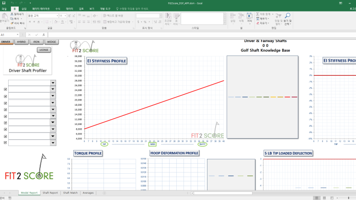Click the Clear eraser icon
This screenshot has height=200, width=356.
258,23
